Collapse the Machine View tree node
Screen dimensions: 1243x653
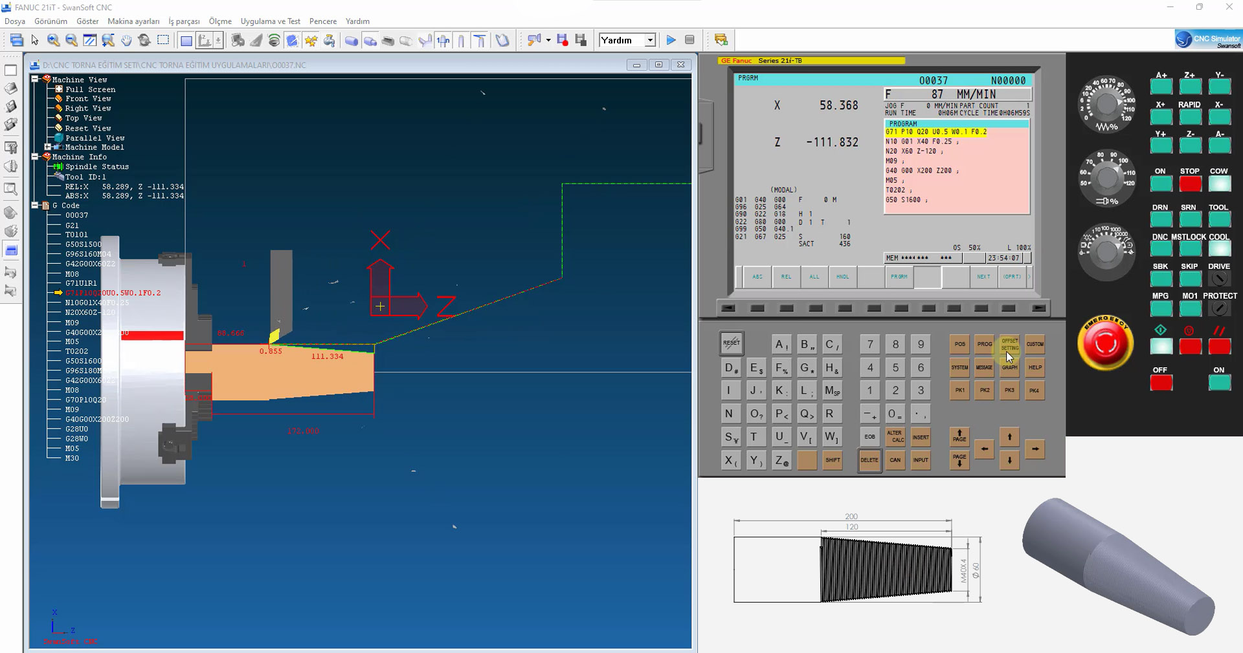(36, 79)
